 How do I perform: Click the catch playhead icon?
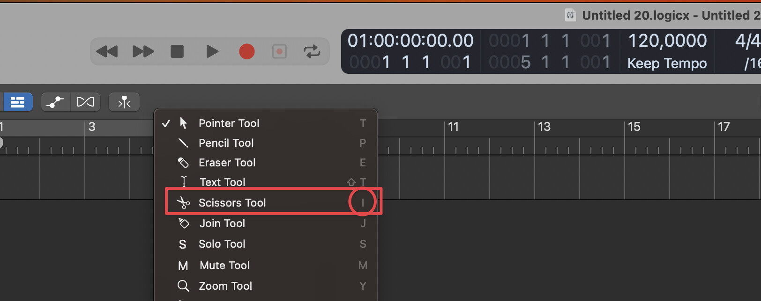tap(124, 102)
